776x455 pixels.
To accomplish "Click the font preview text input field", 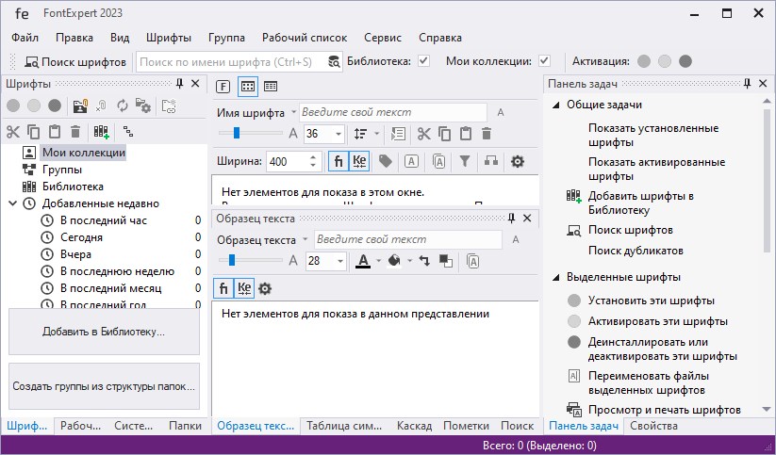I will tap(393, 112).
